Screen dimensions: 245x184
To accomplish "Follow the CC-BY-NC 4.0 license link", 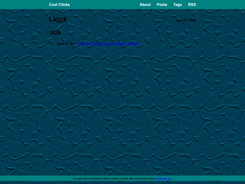I will [163, 179].
